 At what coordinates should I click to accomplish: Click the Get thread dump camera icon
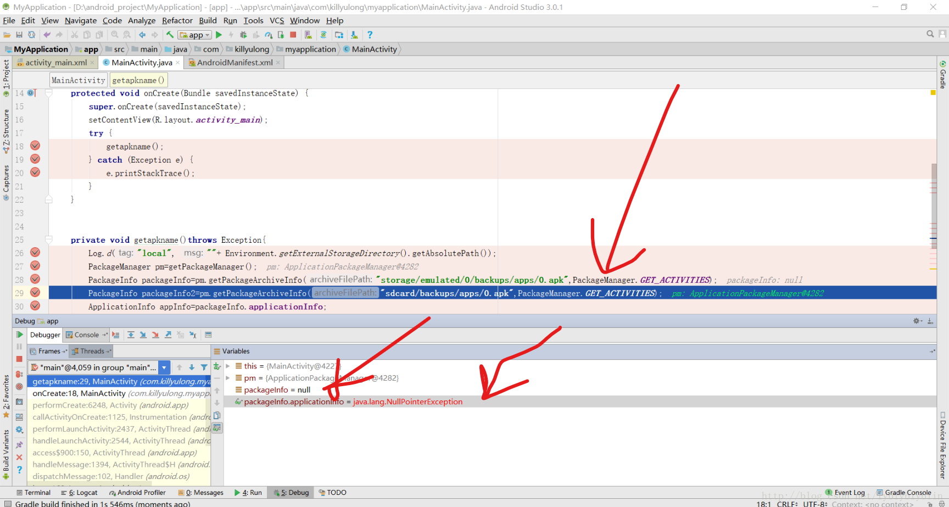point(19,402)
